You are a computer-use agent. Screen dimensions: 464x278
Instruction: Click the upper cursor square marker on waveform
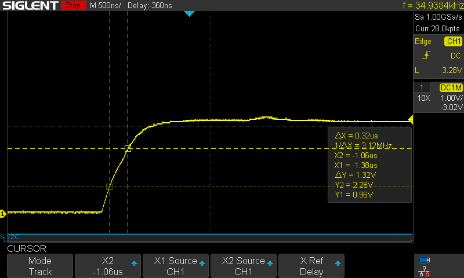click(x=128, y=149)
